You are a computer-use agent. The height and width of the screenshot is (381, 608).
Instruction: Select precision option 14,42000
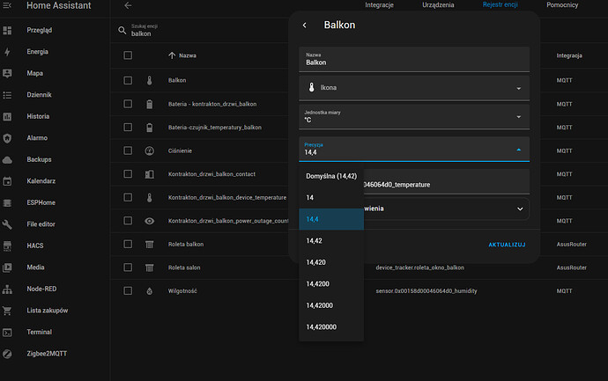pos(331,305)
